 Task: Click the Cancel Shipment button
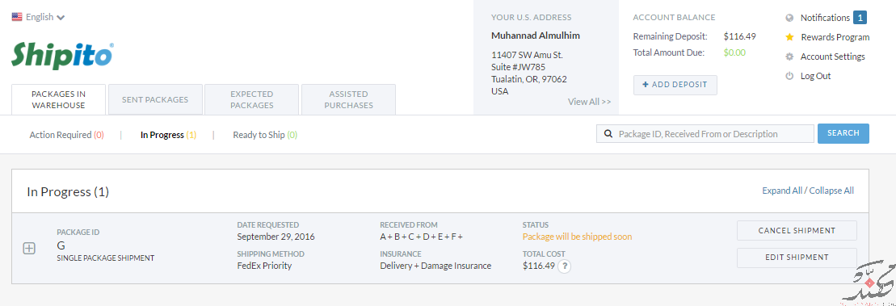[797, 231]
